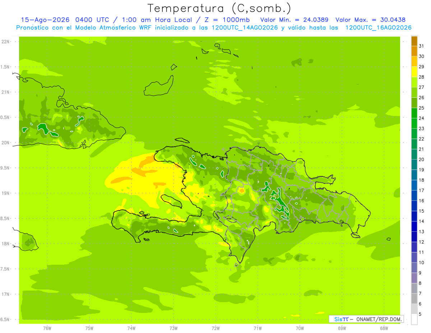Screen dimensions: 431x333
Task: Click the orange legend band between 30 and 31
Action: point(414,51)
